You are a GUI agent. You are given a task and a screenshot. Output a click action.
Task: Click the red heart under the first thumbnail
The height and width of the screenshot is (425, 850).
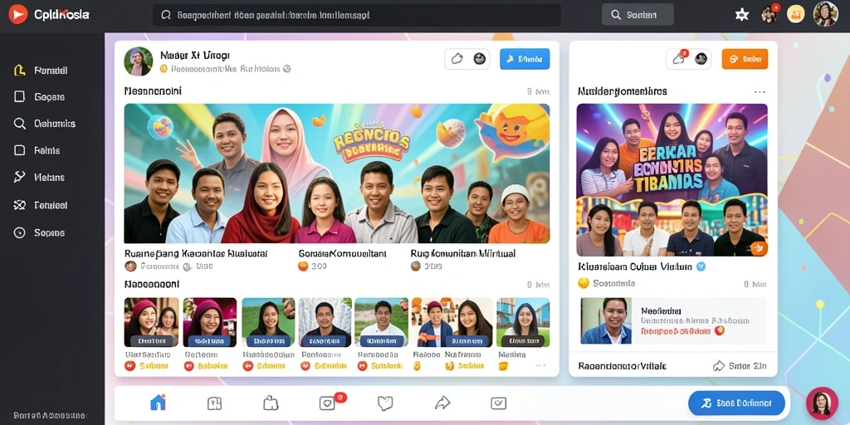click(x=130, y=366)
